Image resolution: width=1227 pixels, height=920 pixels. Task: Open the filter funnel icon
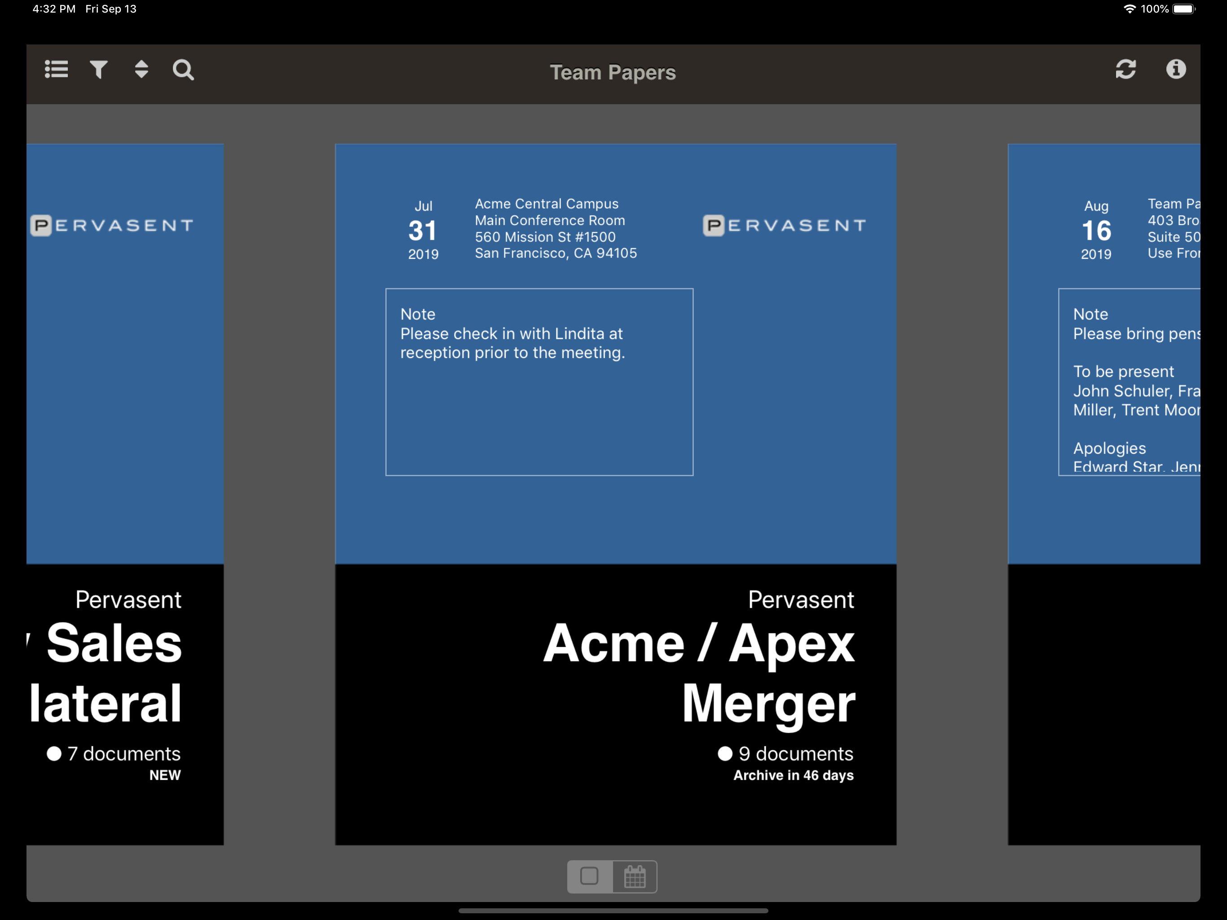click(99, 69)
